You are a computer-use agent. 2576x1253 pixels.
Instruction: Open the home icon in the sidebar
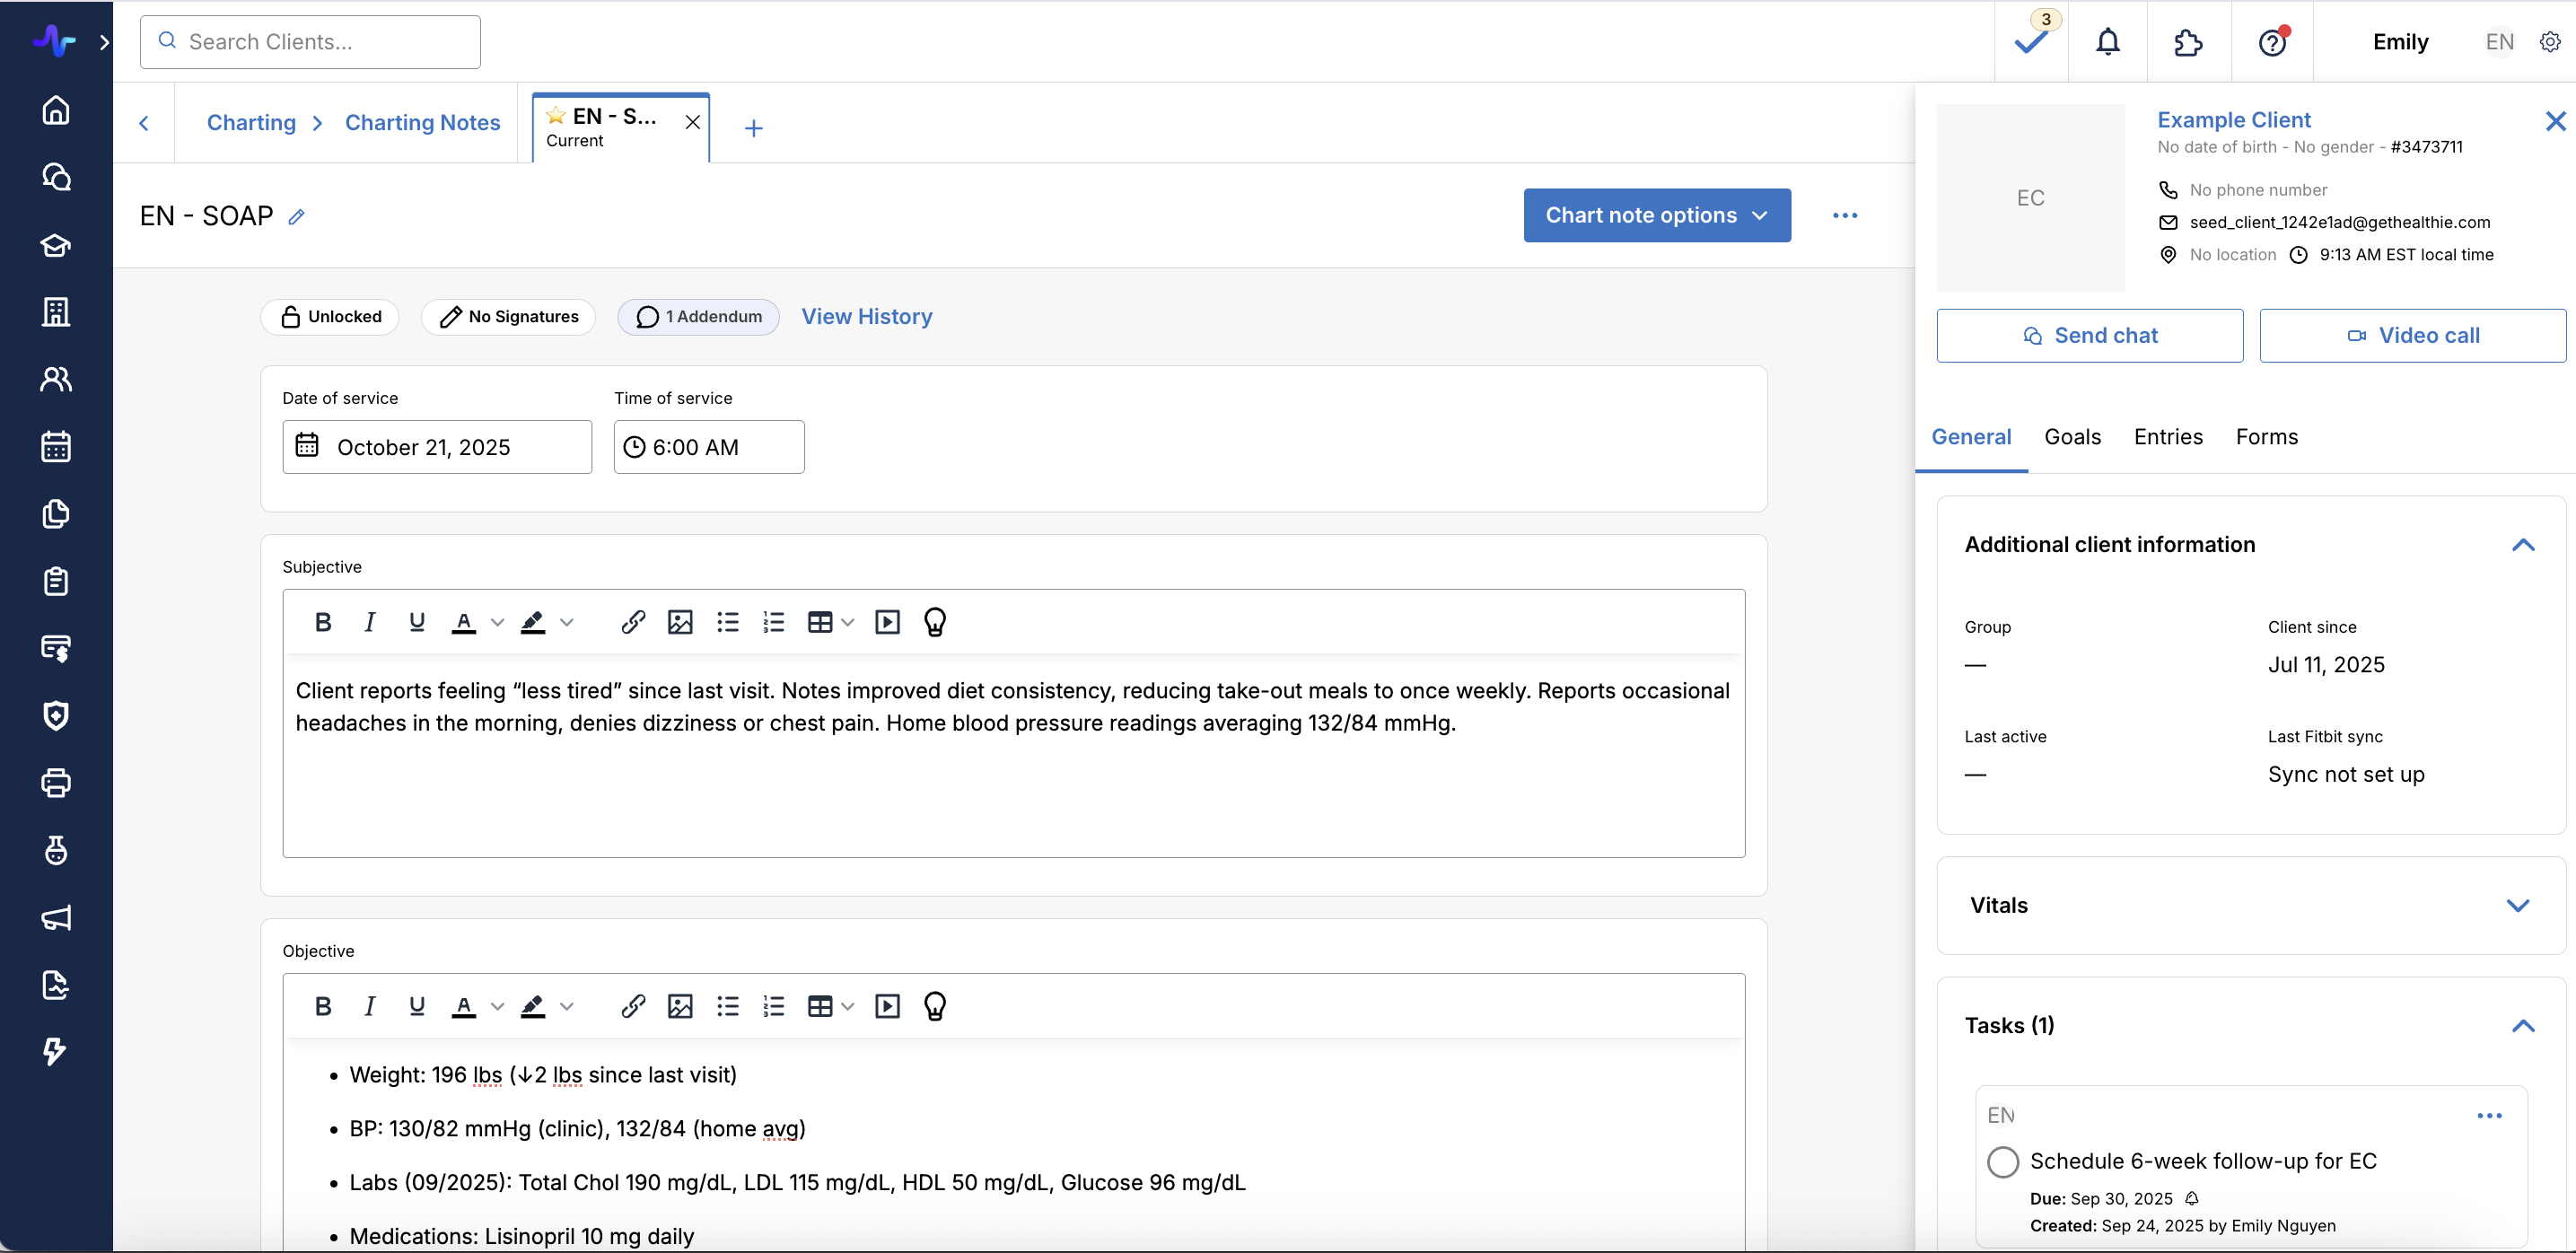click(x=56, y=109)
